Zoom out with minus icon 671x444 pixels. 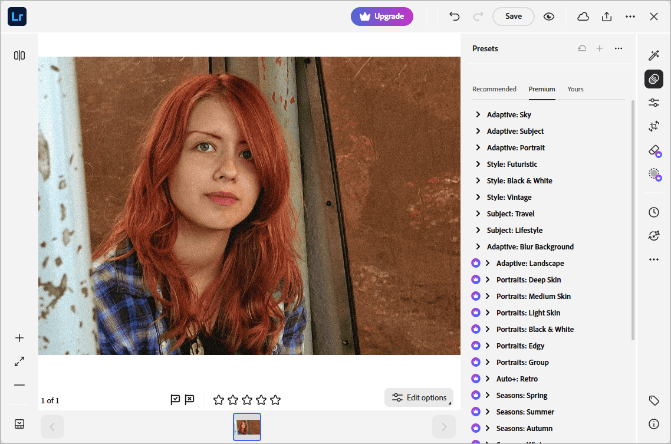[19, 385]
